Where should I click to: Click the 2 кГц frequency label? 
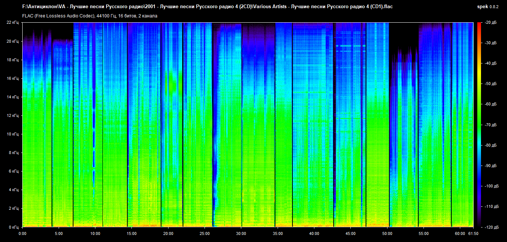pos(14,208)
